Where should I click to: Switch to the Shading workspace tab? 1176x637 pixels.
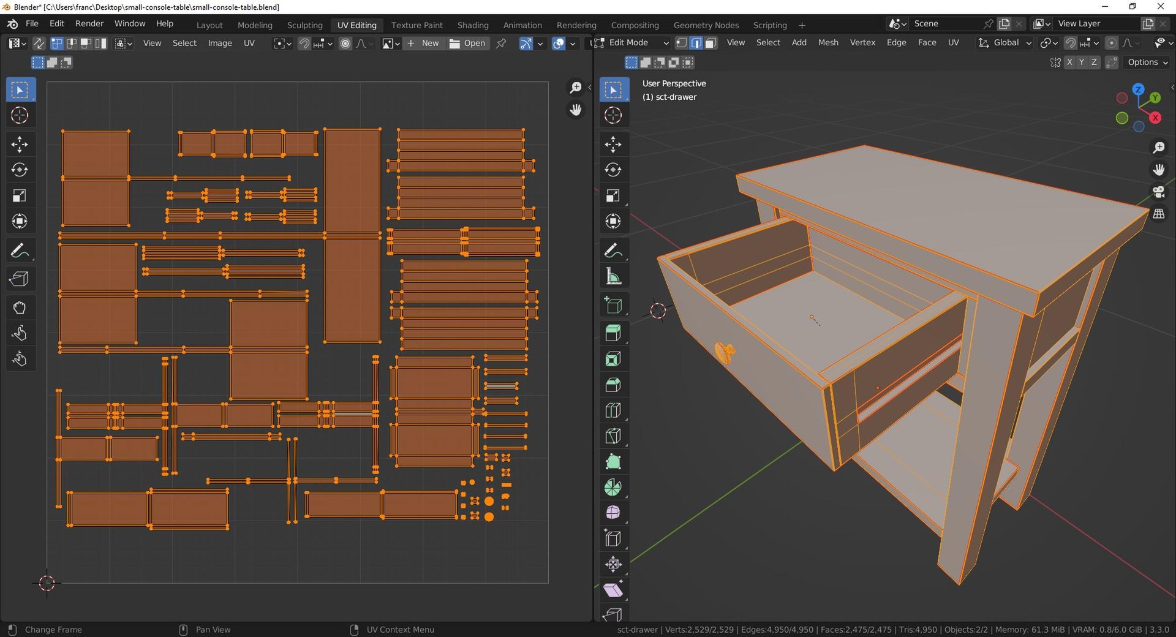coord(473,25)
